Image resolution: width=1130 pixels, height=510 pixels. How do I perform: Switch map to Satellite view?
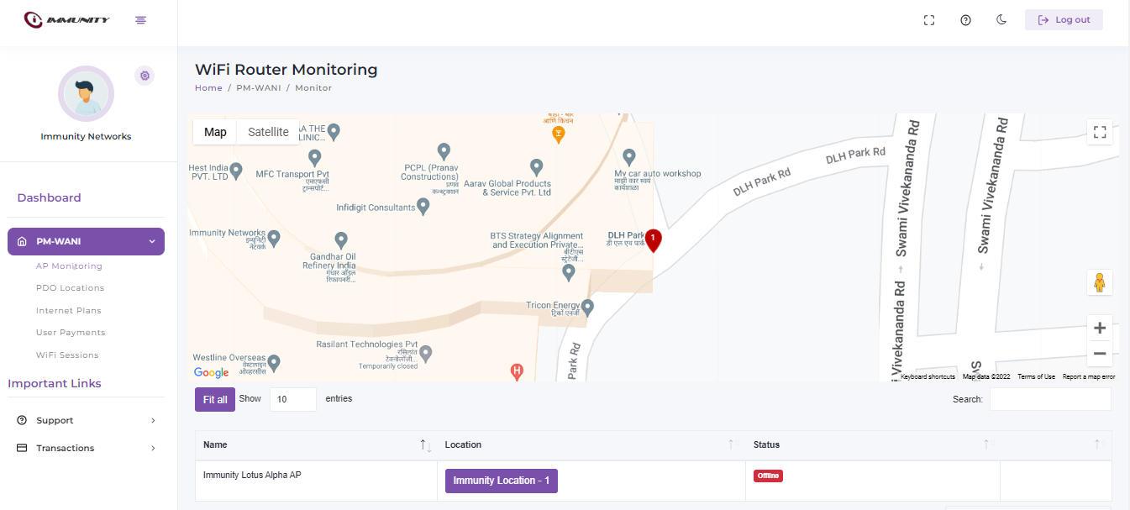(x=268, y=132)
